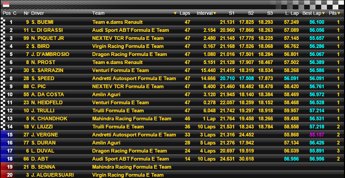Select driver N. PROST
Image resolution: width=345 pixels, height=178 pixels.
point(43,62)
